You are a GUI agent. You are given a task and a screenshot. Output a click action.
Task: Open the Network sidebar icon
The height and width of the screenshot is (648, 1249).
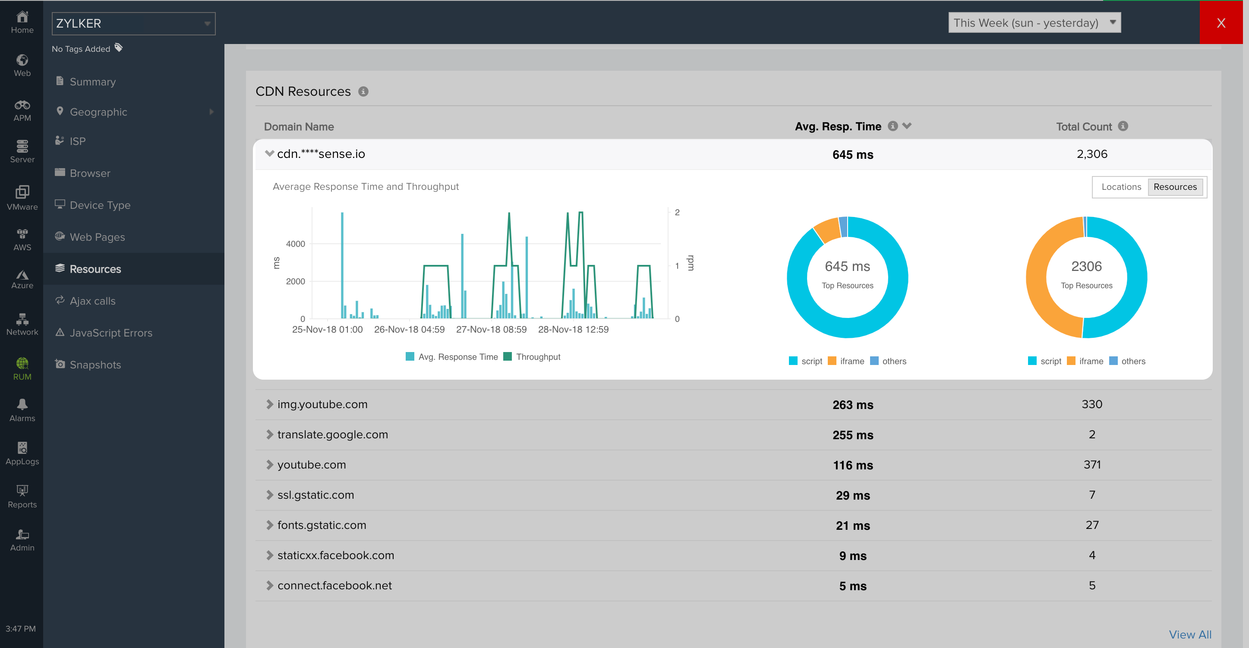[x=22, y=319]
